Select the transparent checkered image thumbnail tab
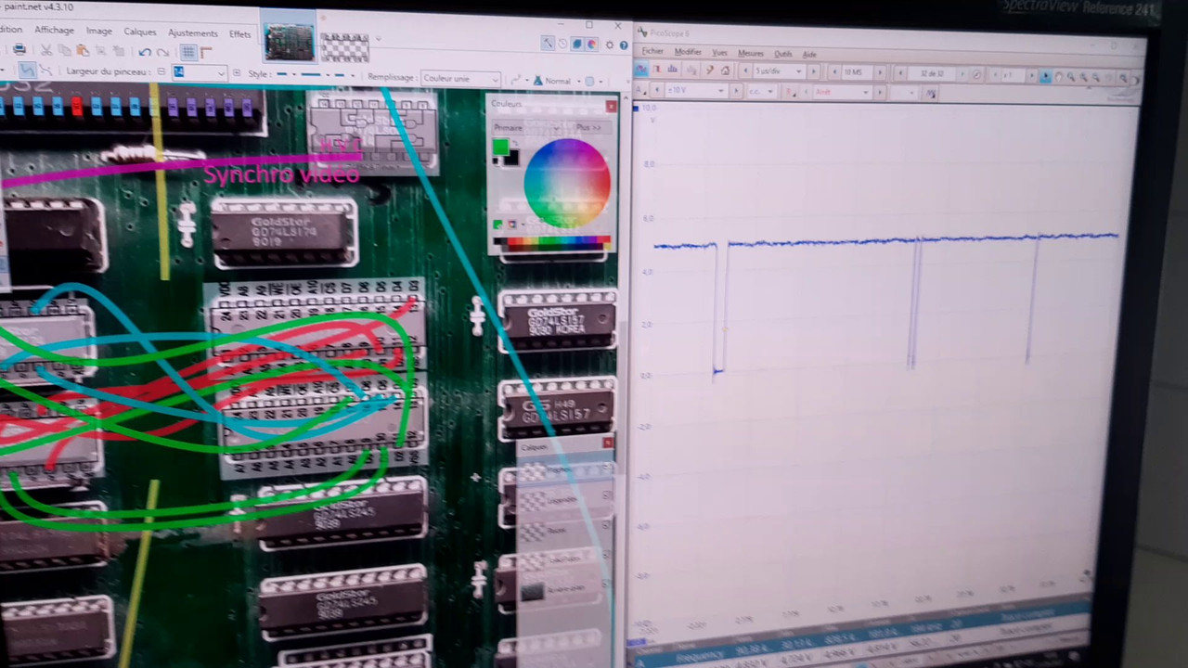1188x668 pixels. (344, 46)
